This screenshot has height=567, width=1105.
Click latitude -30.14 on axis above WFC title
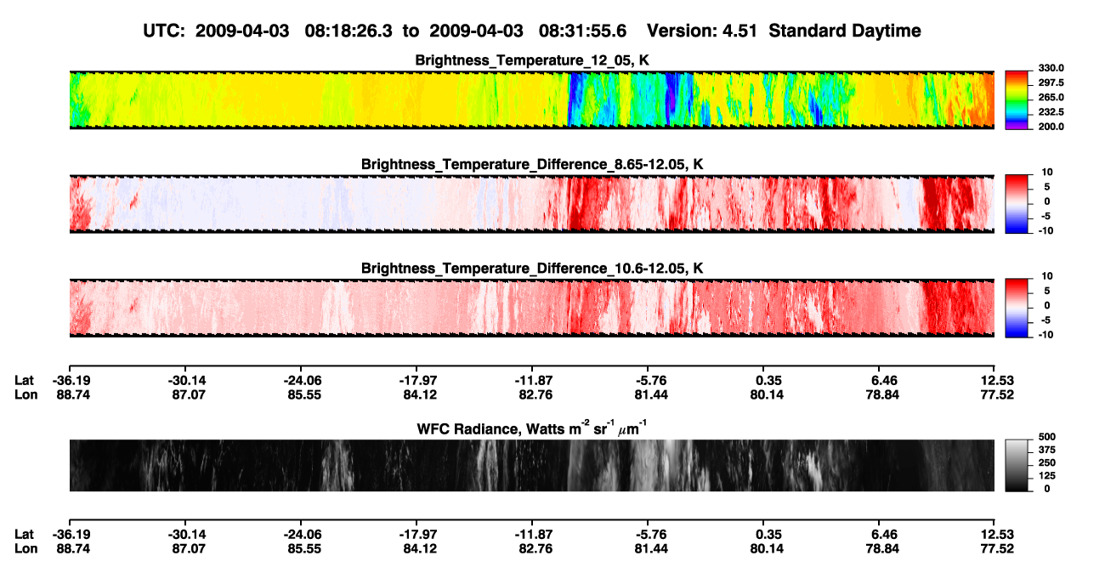[x=187, y=381]
